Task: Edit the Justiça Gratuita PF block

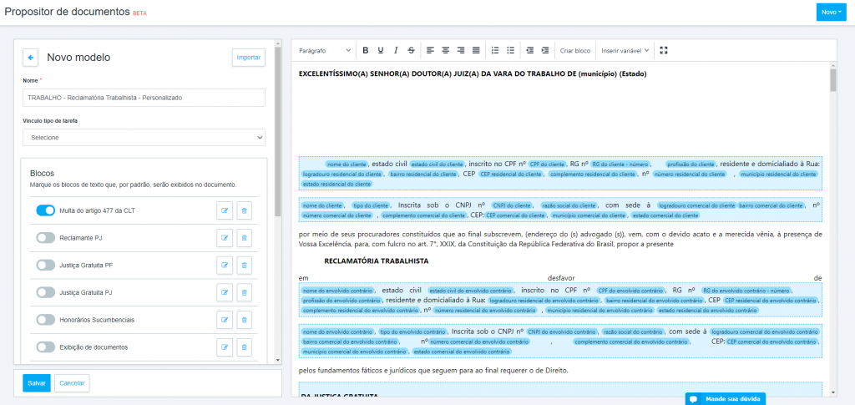Action: [225, 265]
